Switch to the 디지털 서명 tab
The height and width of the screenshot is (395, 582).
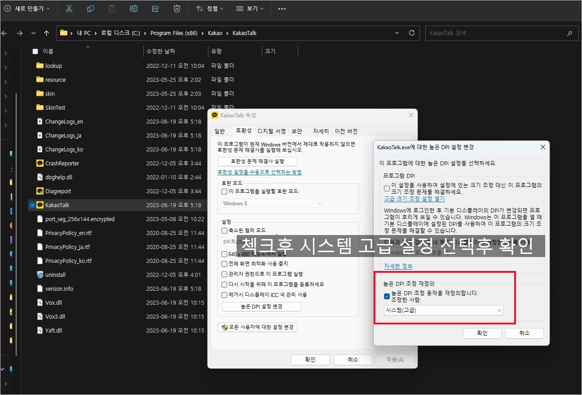coord(272,131)
